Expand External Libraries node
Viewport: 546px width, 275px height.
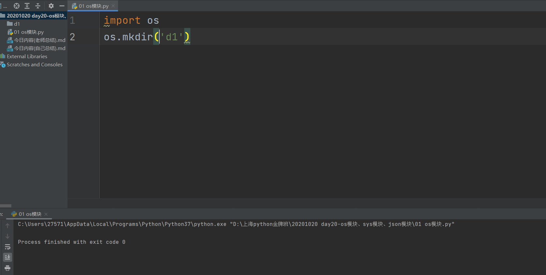[27, 56]
